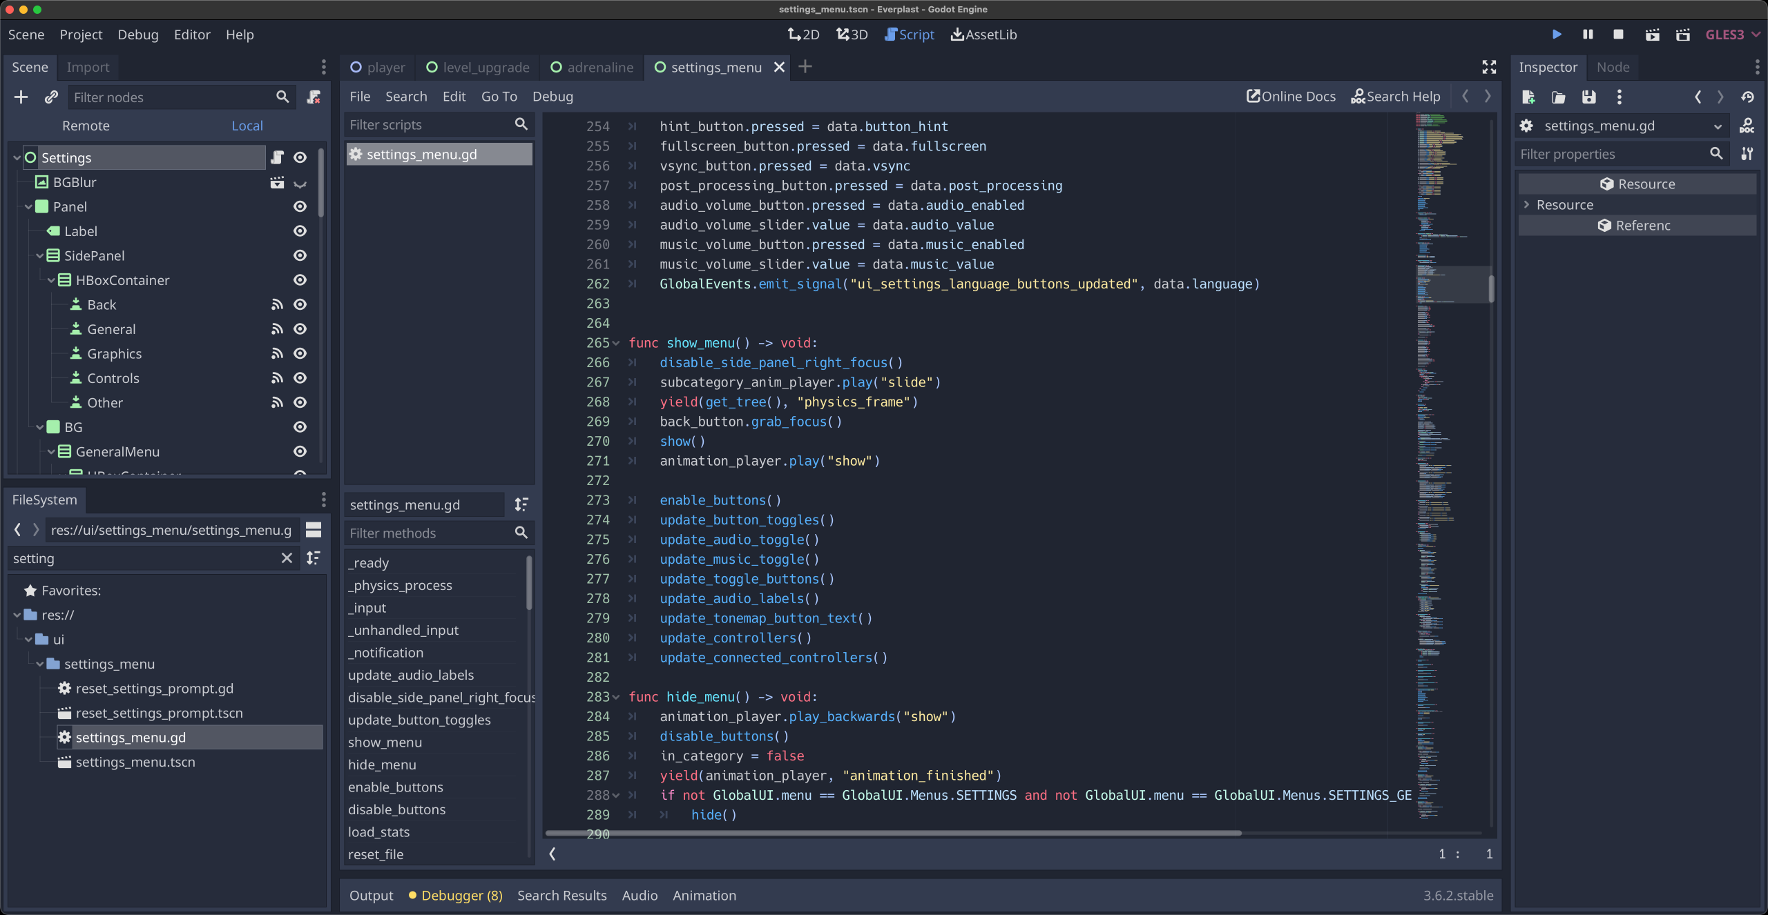Open script editor Go To menu

coord(499,97)
